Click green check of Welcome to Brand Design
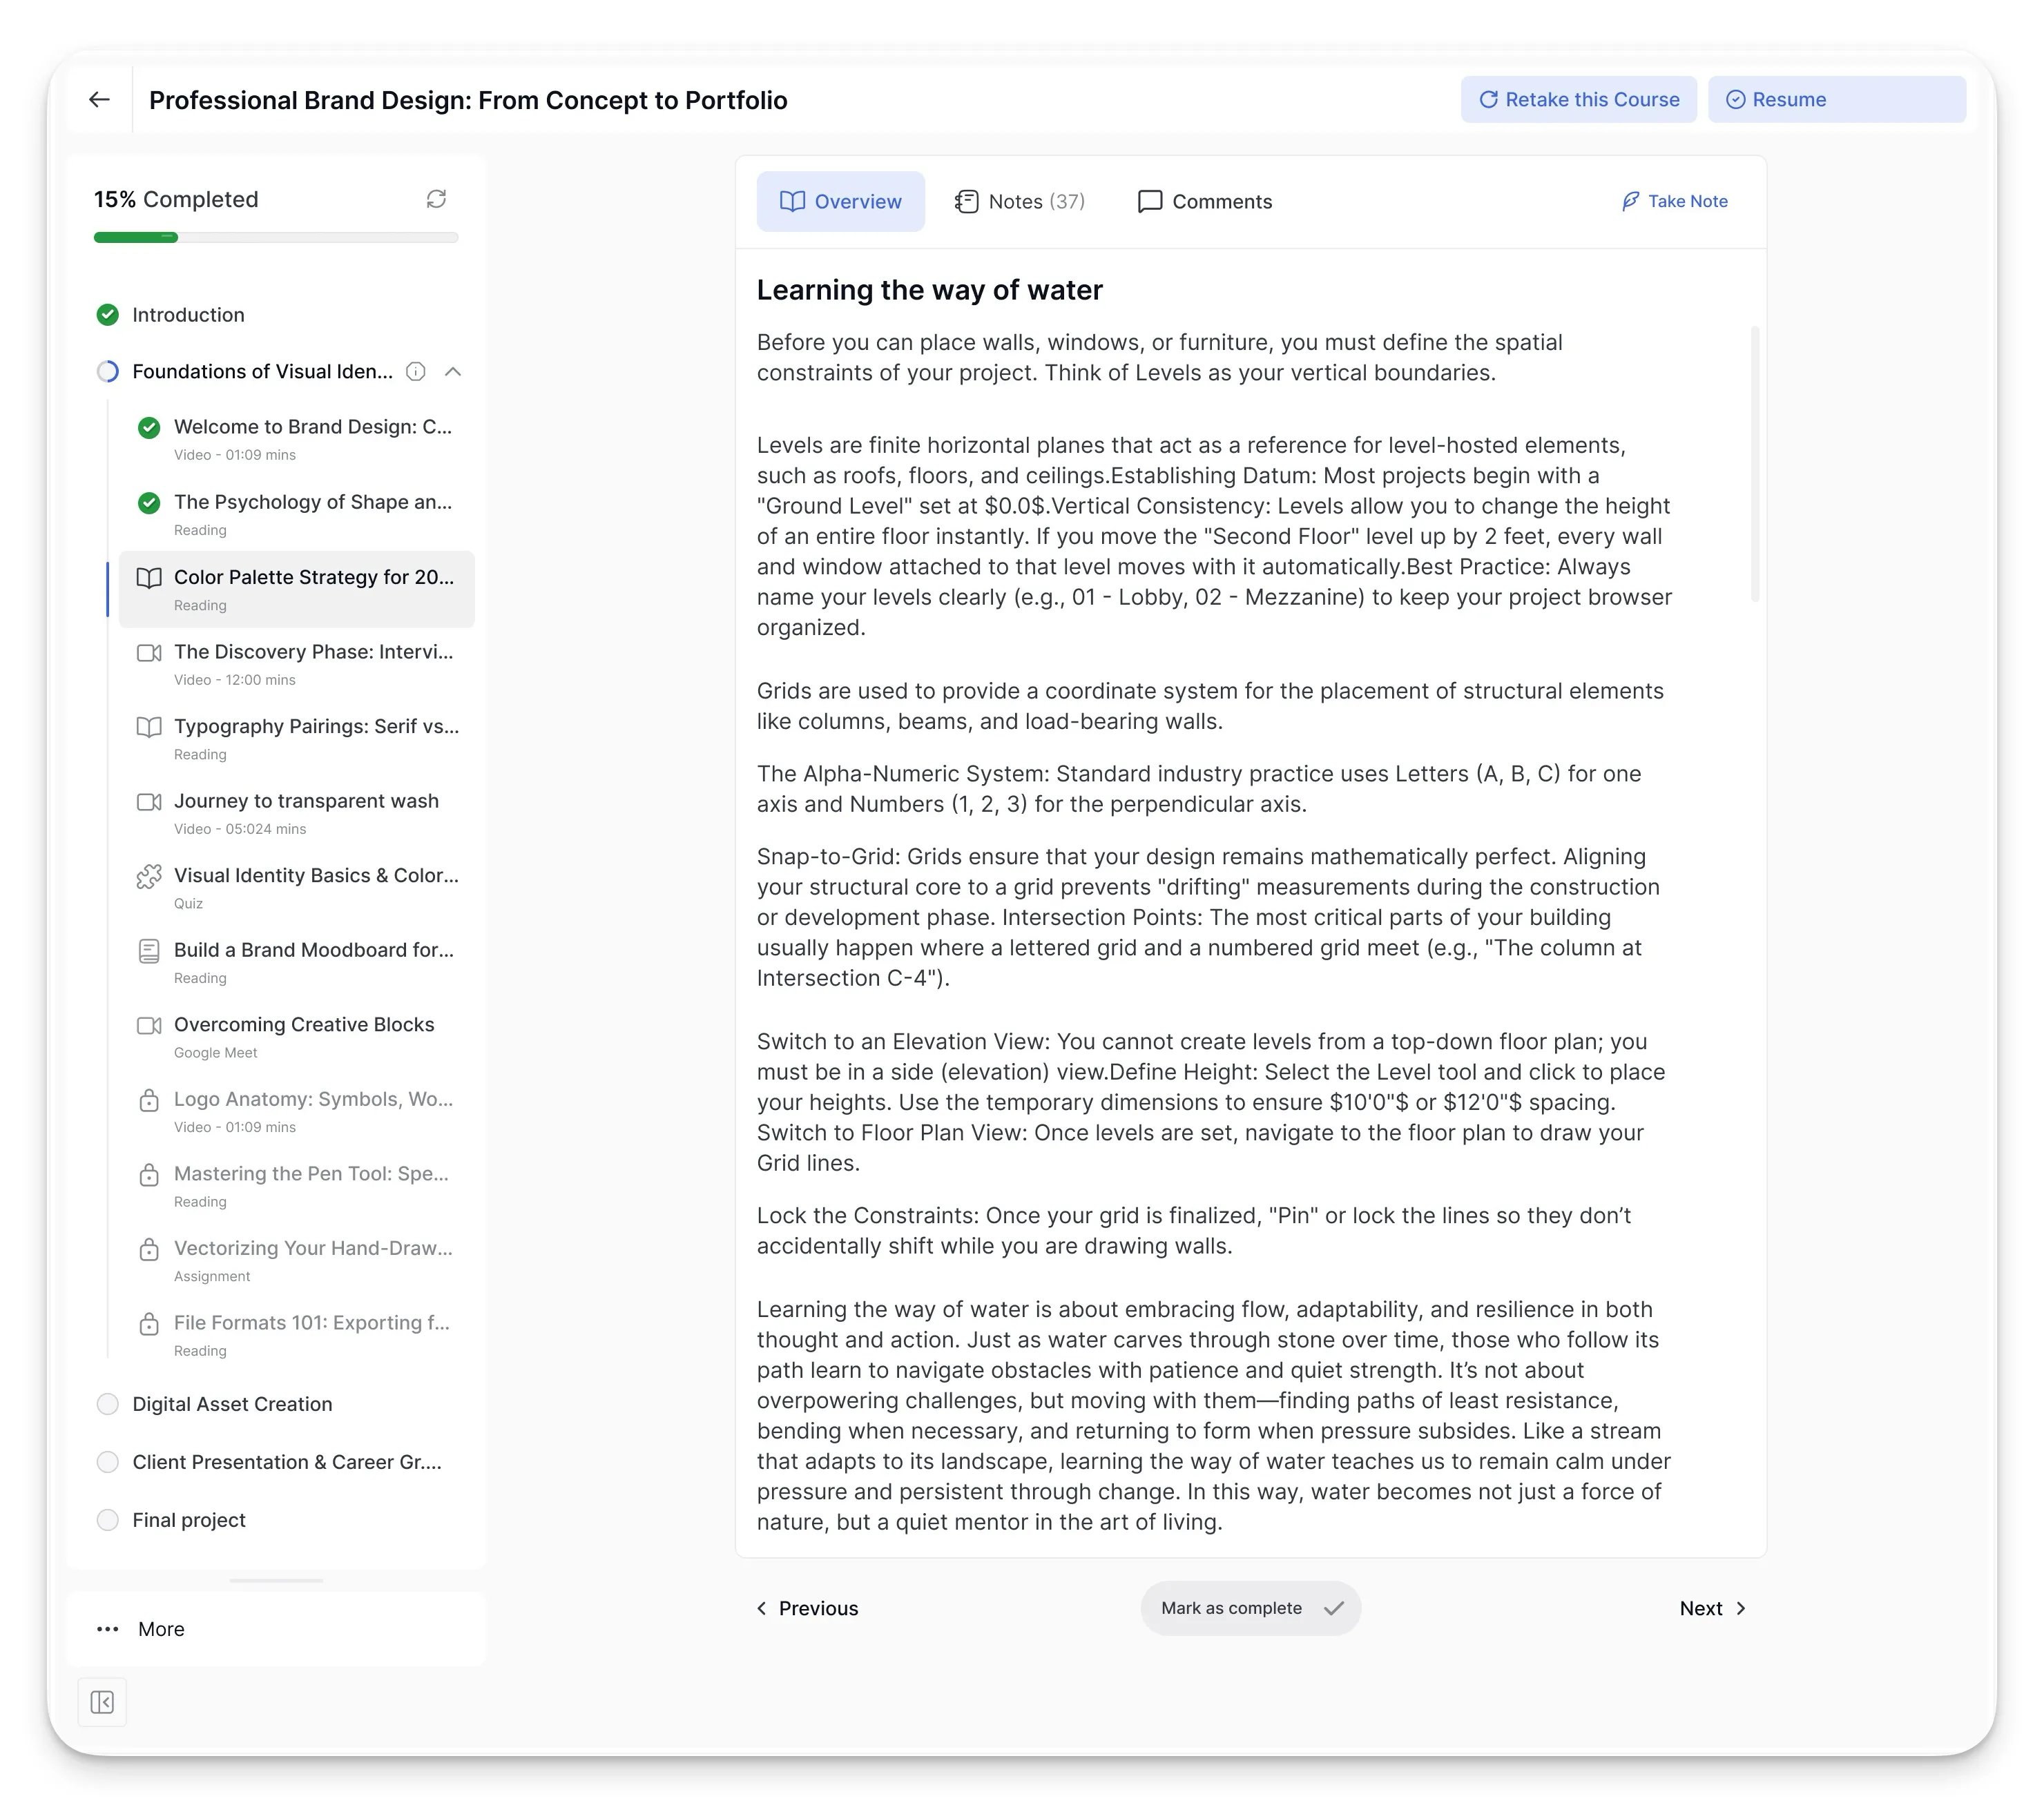Image resolution: width=2044 pixels, height=1803 pixels. coord(149,428)
